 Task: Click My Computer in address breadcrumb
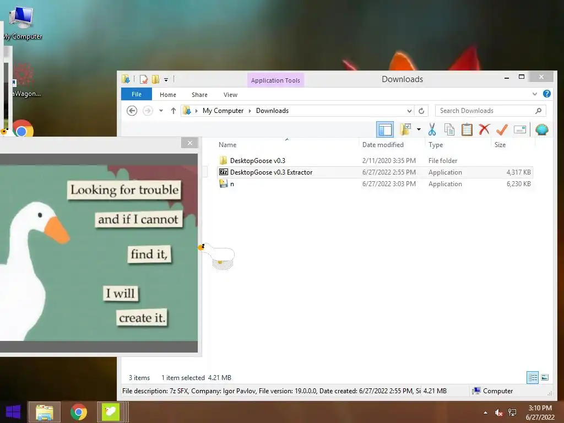click(223, 111)
